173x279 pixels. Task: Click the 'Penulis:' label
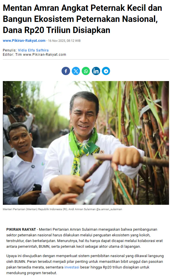click(10, 50)
